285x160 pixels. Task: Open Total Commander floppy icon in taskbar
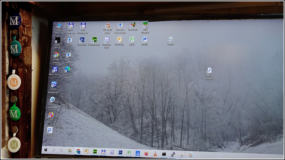tap(103, 152)
